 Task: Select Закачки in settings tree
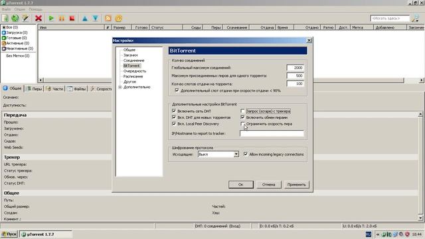[130, 55]
